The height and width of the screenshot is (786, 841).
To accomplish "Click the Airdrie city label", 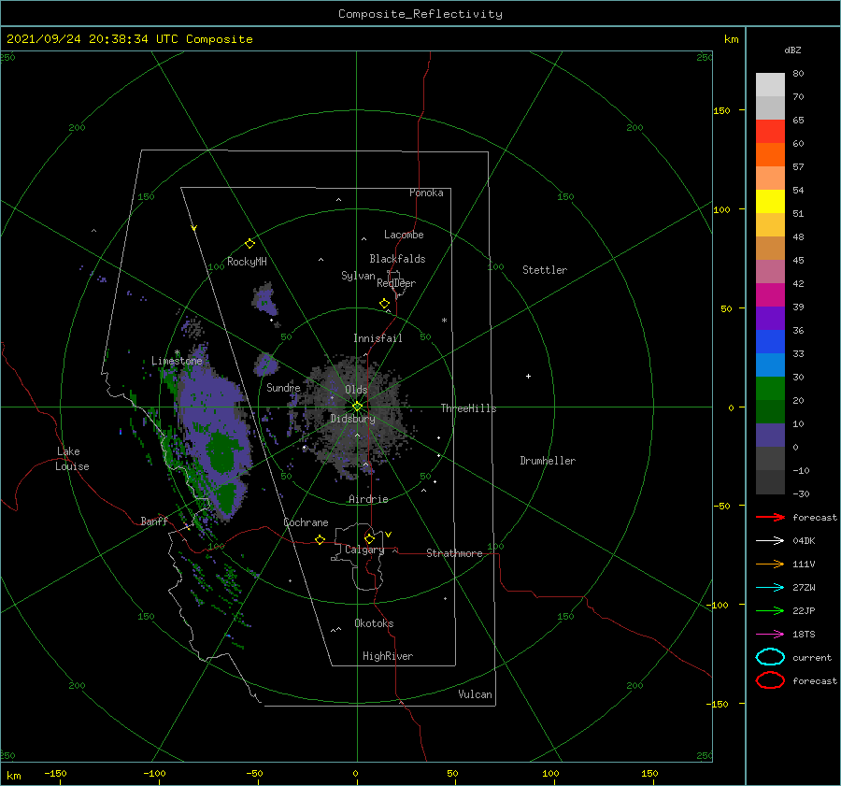I will click(x=368, y=499).
